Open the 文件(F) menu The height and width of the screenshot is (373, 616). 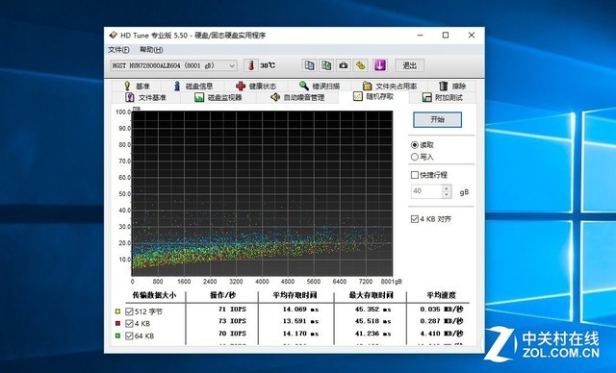tap(118, 50)
